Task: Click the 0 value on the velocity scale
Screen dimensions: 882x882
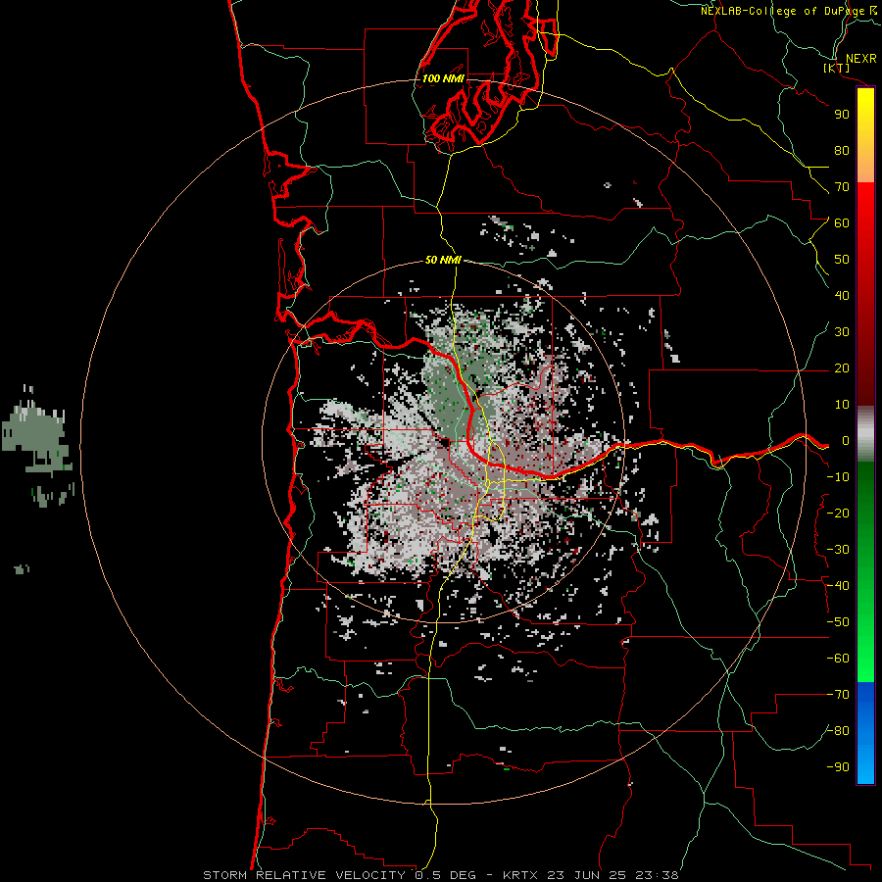Action: [x=846, y=440]
